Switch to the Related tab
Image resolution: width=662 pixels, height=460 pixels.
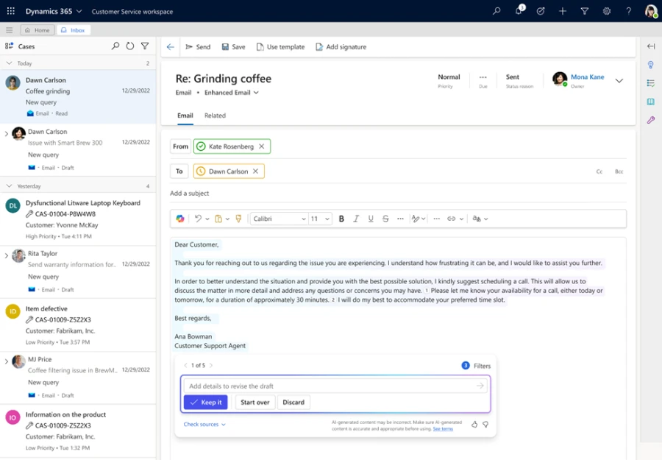click(215, 116)
